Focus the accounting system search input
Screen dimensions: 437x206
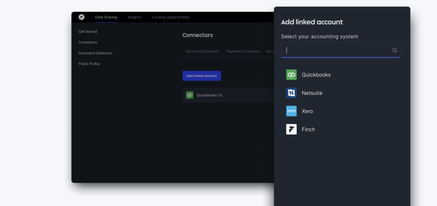point(337,50)
